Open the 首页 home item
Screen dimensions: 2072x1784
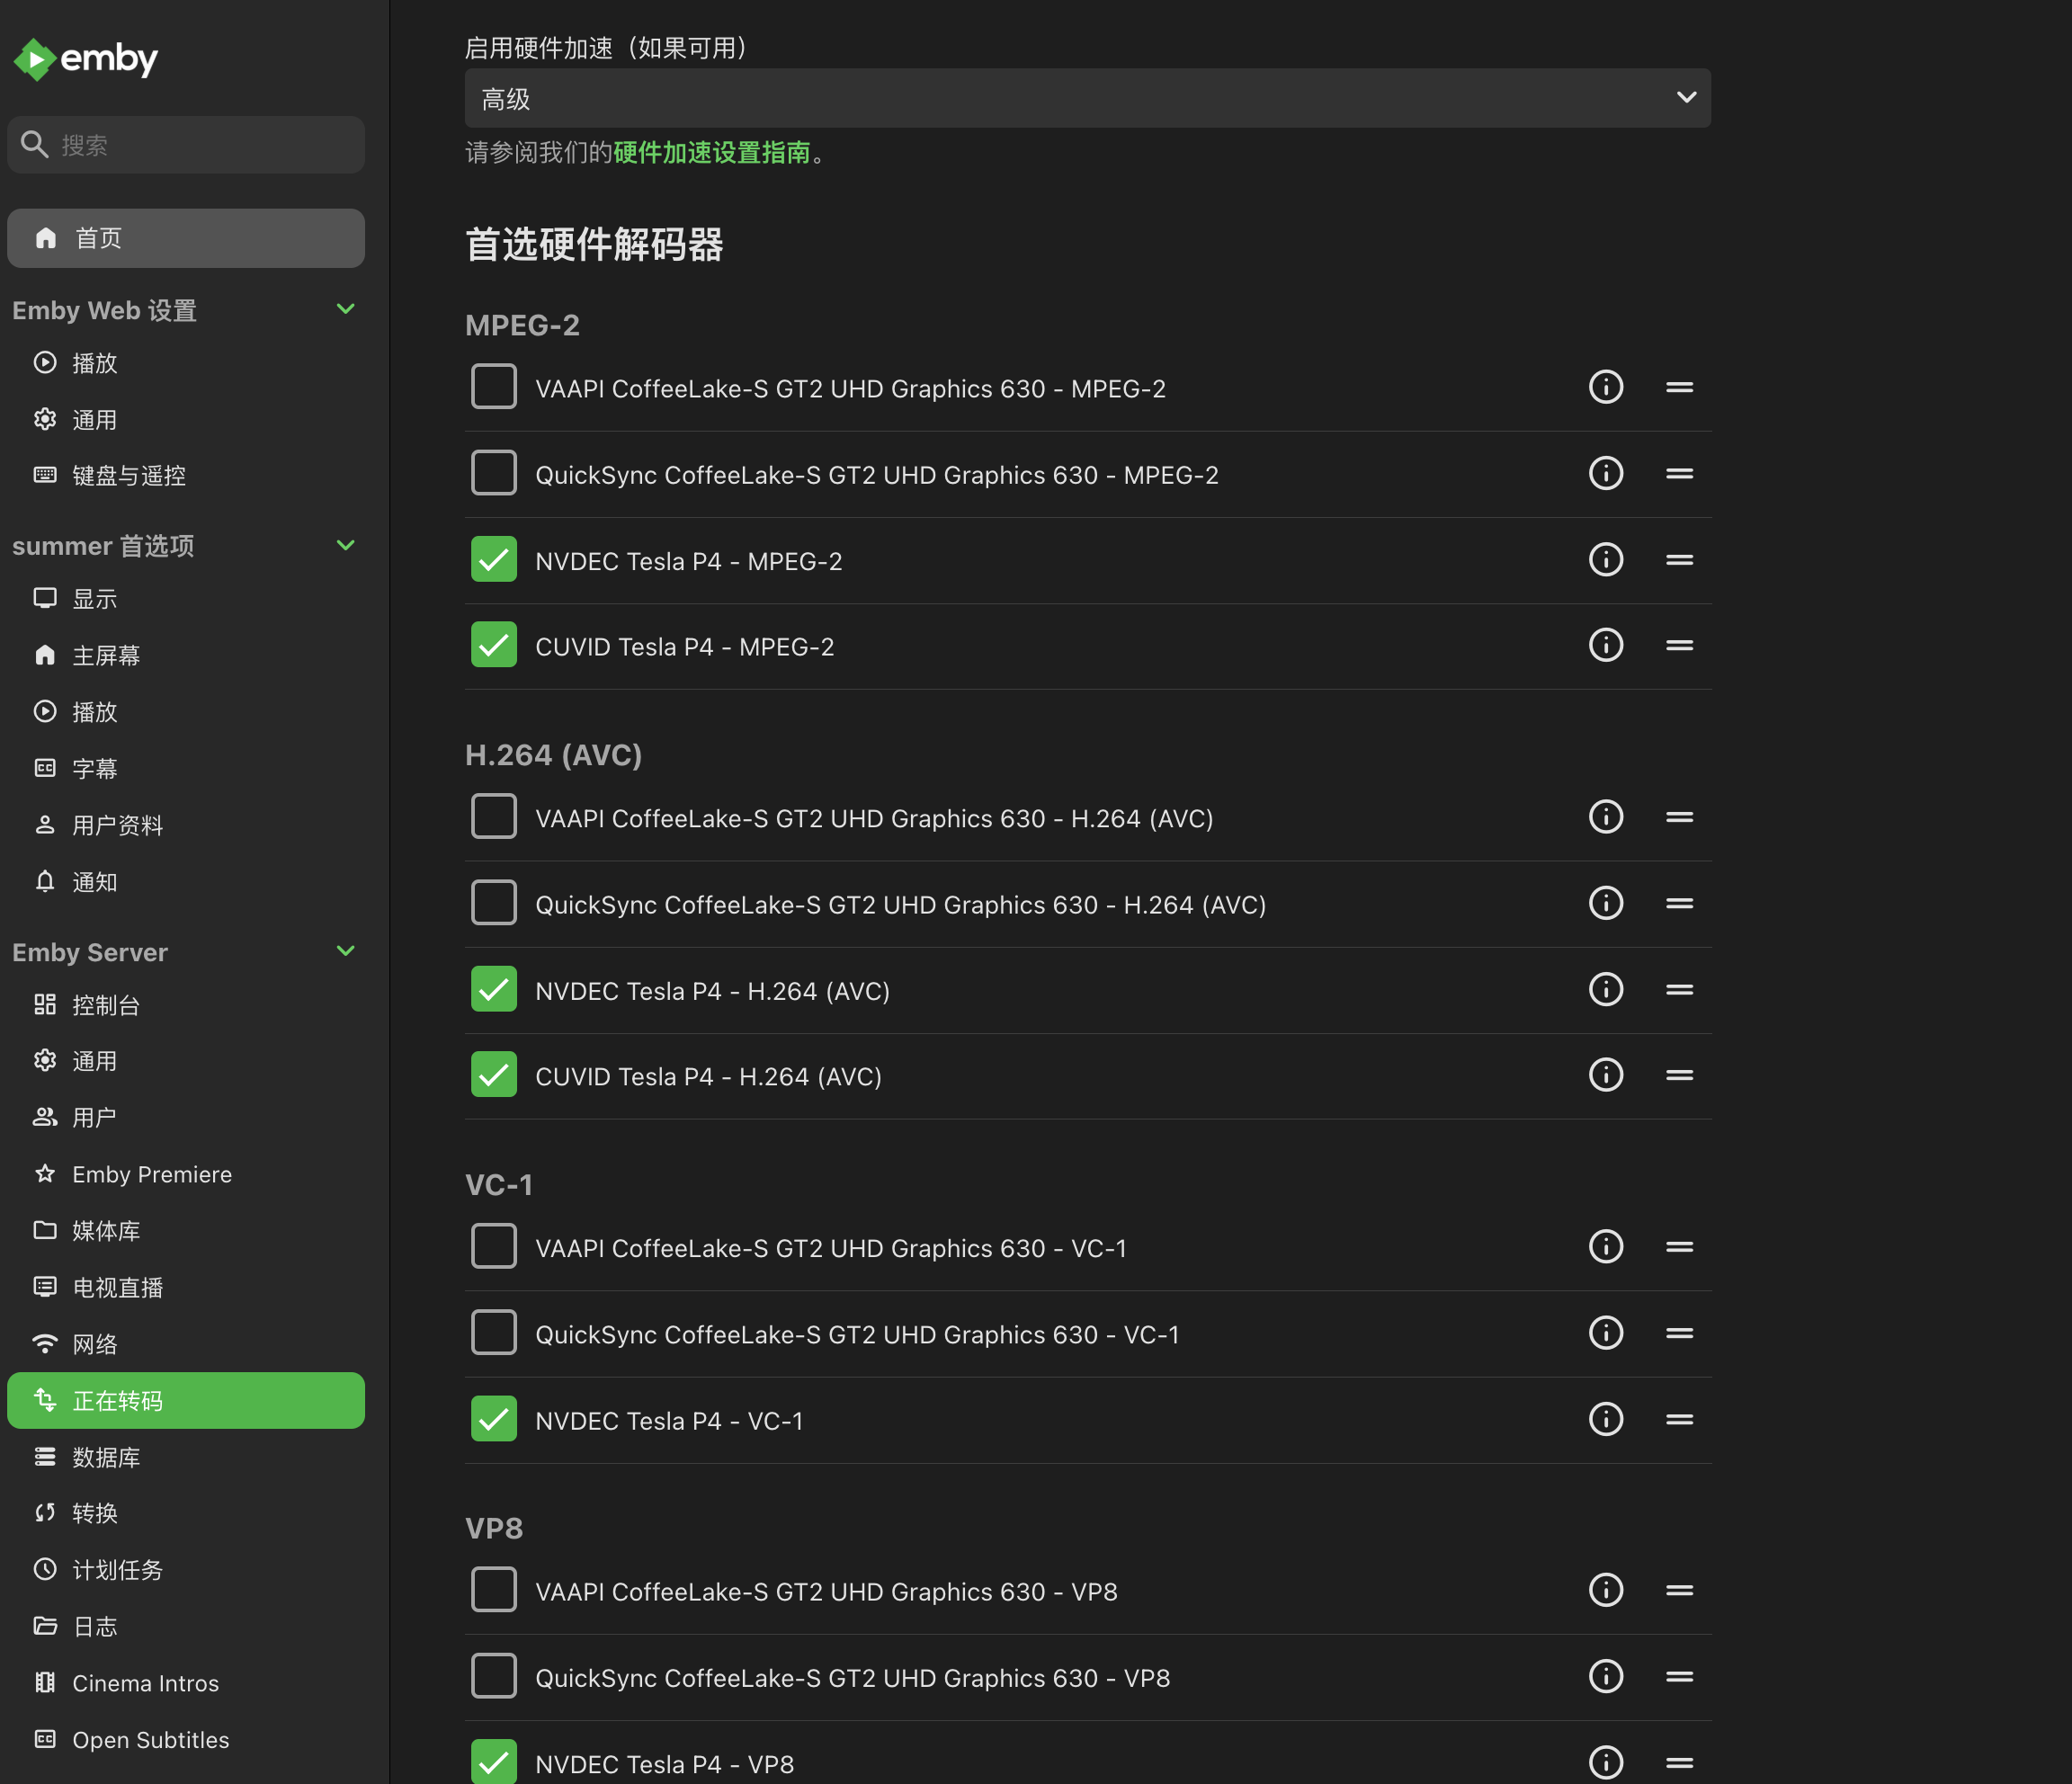click(186, 238)
